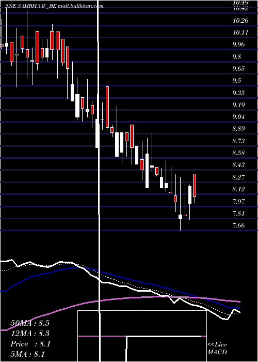The width and height of the screenshot is (258, 362).
Task: Pick the 9.5 price axis value
Action: (x=237, y=81)
